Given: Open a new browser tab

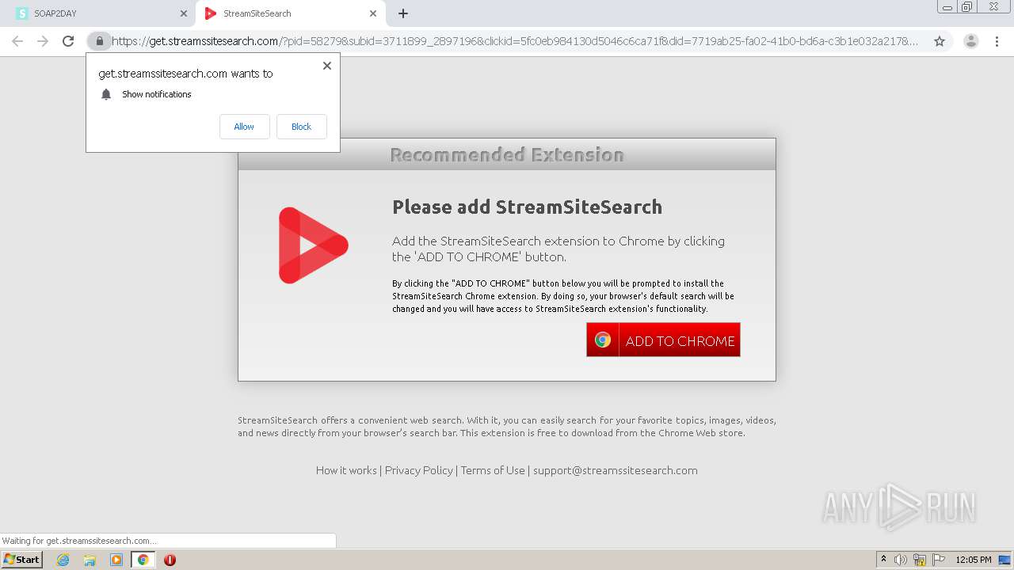Looking at the screenshot, I should (x=403, y=13).
